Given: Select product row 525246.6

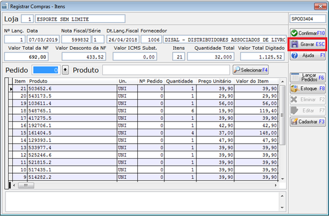Looking at the screenshot, I should click(x=144, y=155).
